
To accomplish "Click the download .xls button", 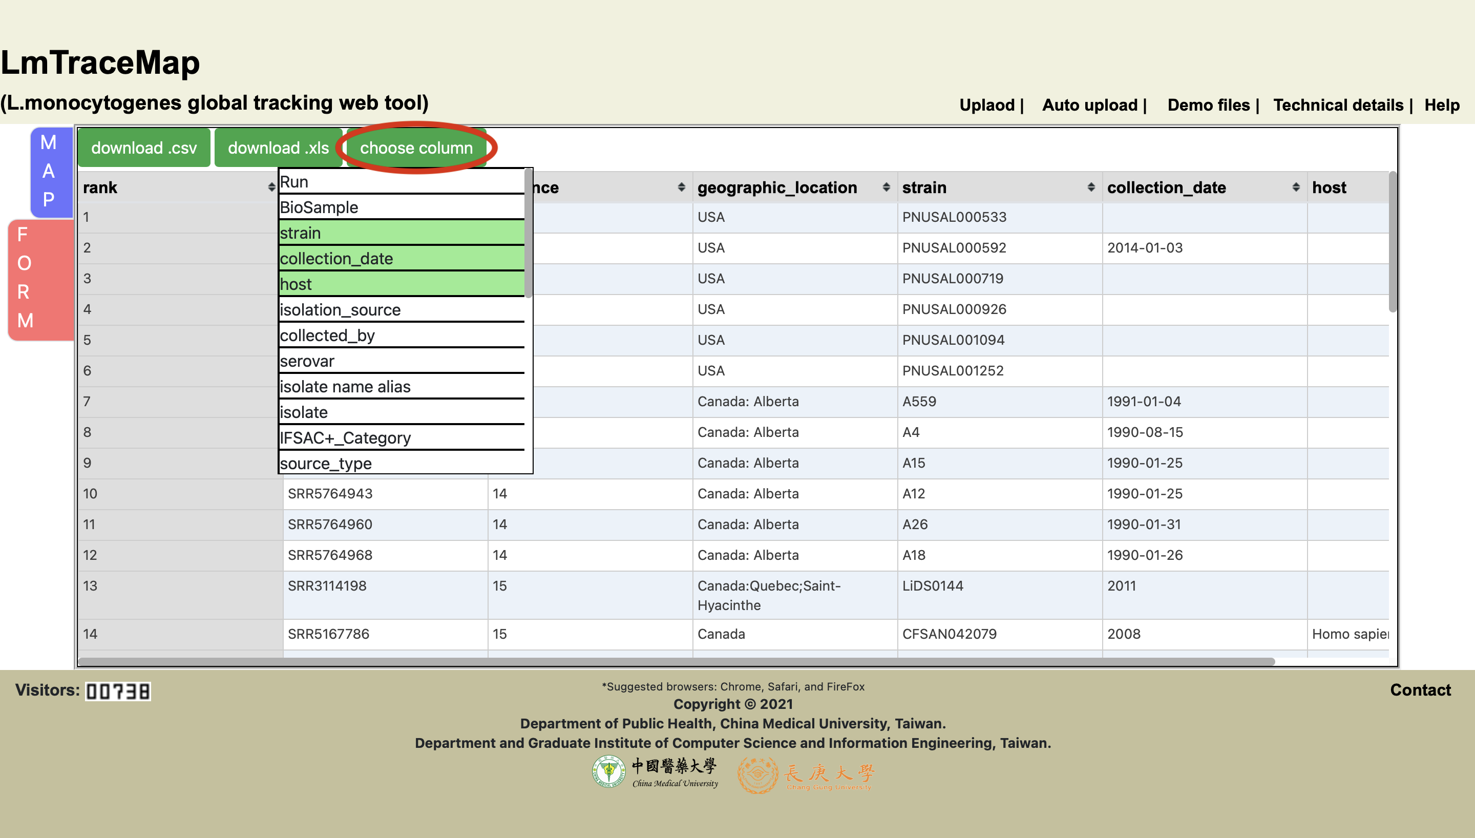I will click(279, 148).
